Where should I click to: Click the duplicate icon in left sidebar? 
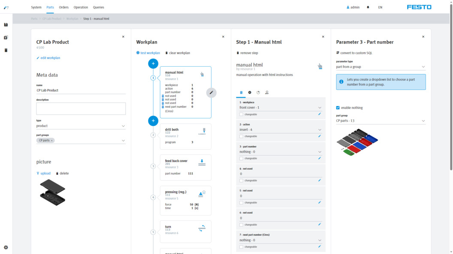click(6, 38)
